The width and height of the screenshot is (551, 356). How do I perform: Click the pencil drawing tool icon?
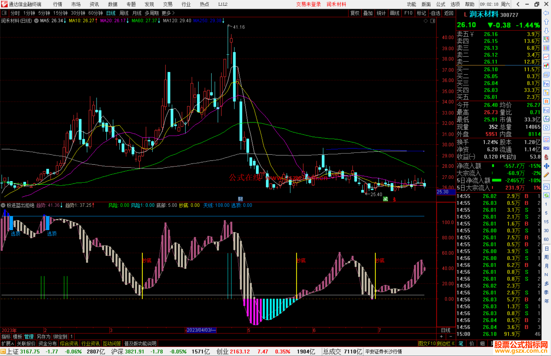point(546,175)
